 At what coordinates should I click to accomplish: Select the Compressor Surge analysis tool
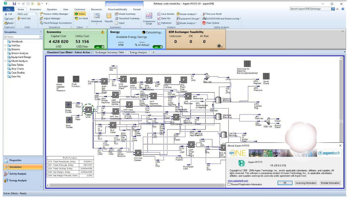(149, 19)
